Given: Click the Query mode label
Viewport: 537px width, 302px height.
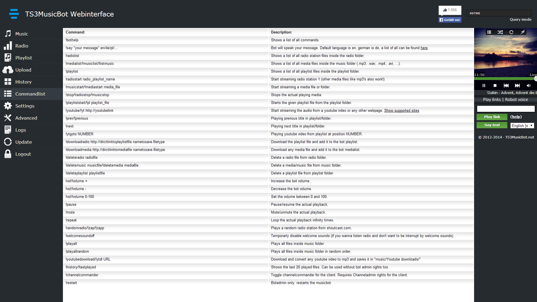Looking at the screenshot, I should [x=520, y=20].
